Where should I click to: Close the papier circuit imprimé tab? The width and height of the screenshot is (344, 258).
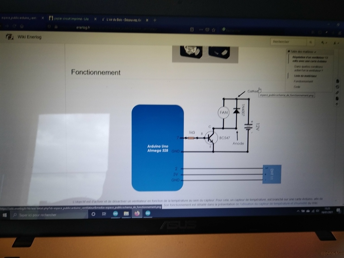(x=95, y=19)
